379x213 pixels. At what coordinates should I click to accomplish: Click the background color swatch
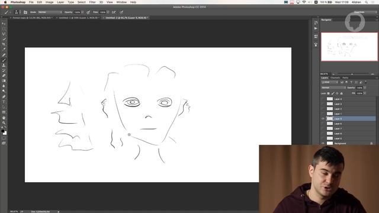click(x=5, y=133)
